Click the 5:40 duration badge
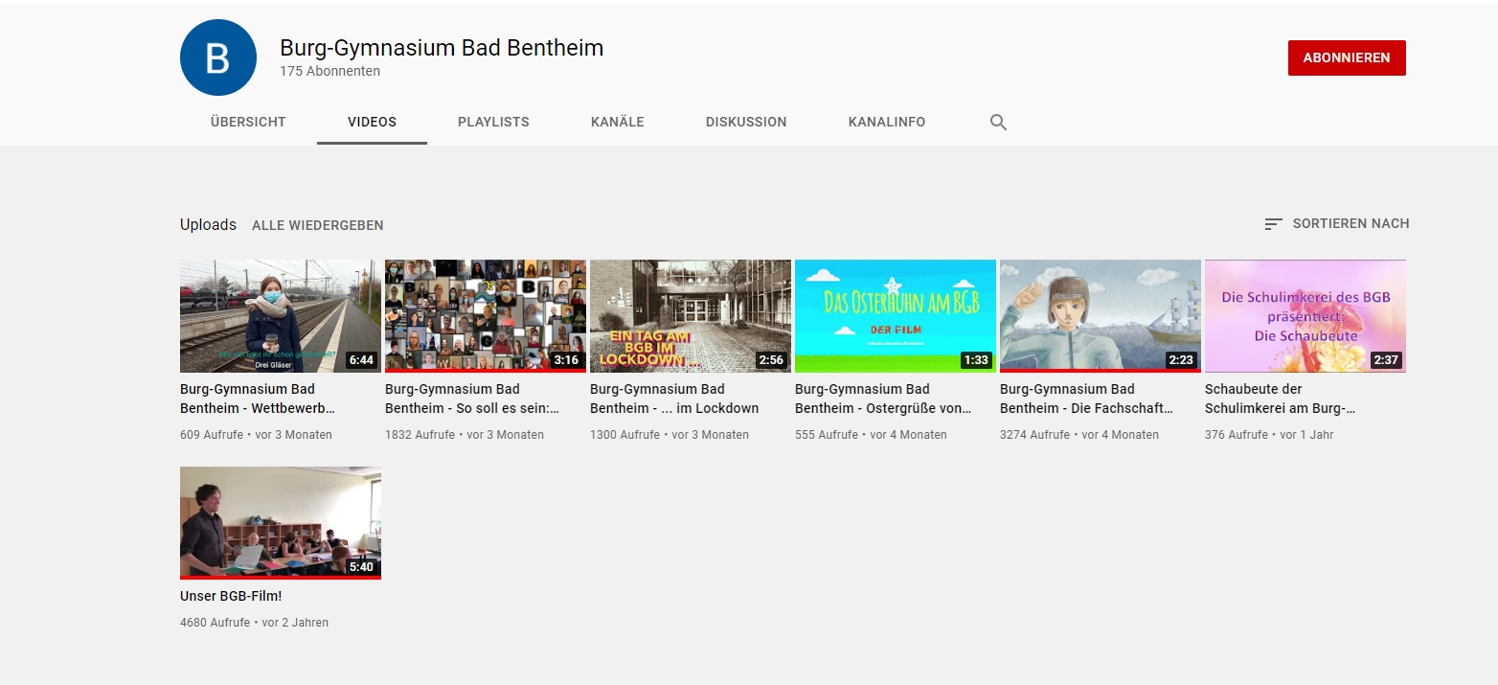The width and height of the screenshot is (1498, 685). point(361,567)
